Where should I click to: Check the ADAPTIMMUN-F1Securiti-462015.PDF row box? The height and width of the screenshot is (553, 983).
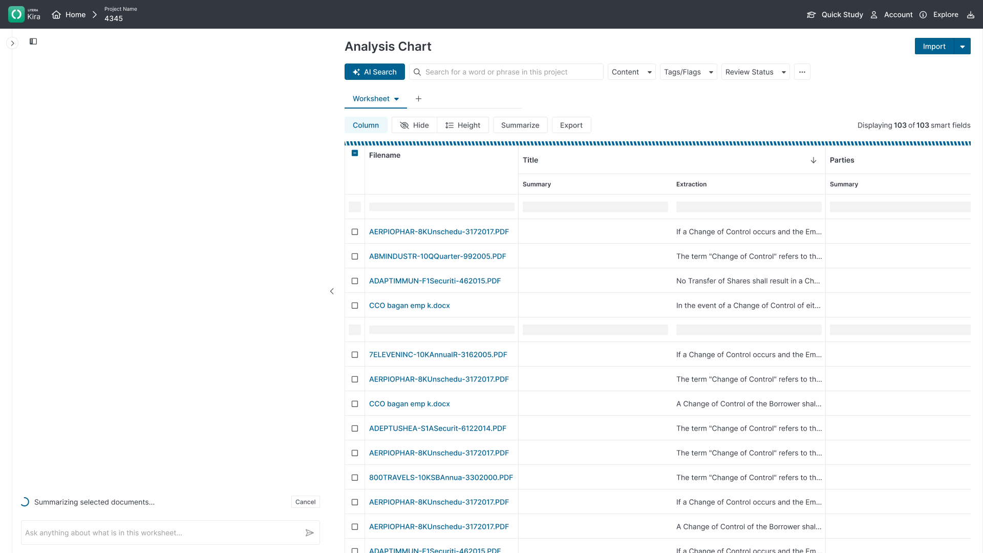(x=355, y=281)
